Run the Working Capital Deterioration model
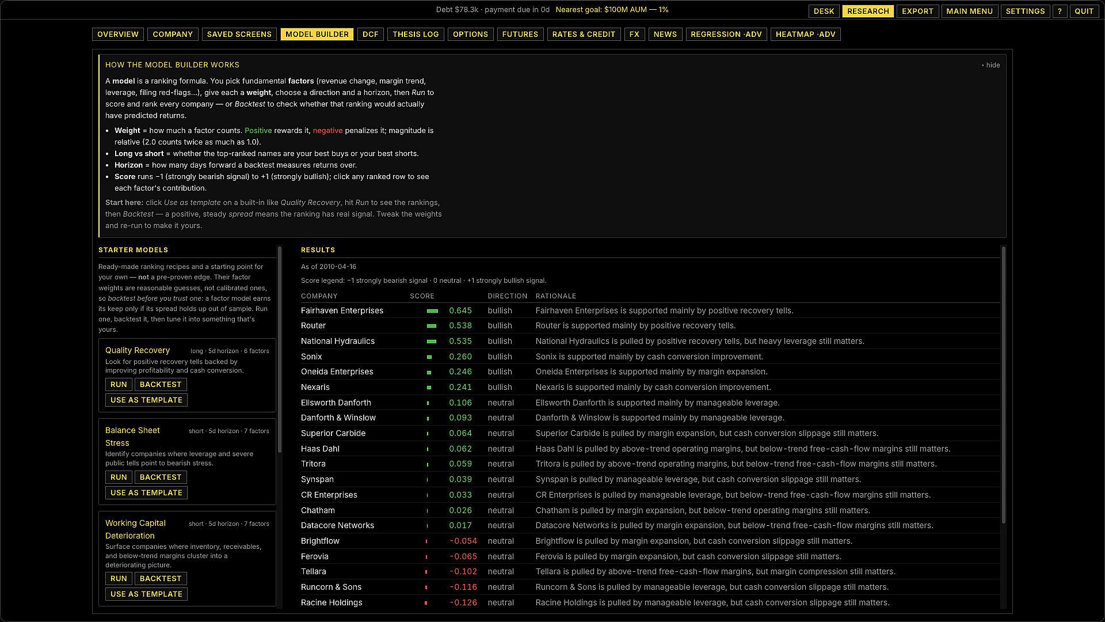 click(x=119, y=579)
